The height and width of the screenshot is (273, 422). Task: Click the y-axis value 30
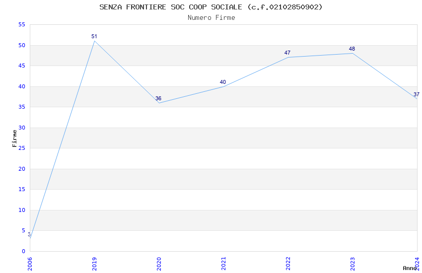point(22,128)
